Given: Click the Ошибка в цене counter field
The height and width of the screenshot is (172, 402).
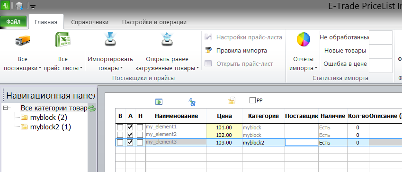Looking at the screenshot, I should (381, 65).
